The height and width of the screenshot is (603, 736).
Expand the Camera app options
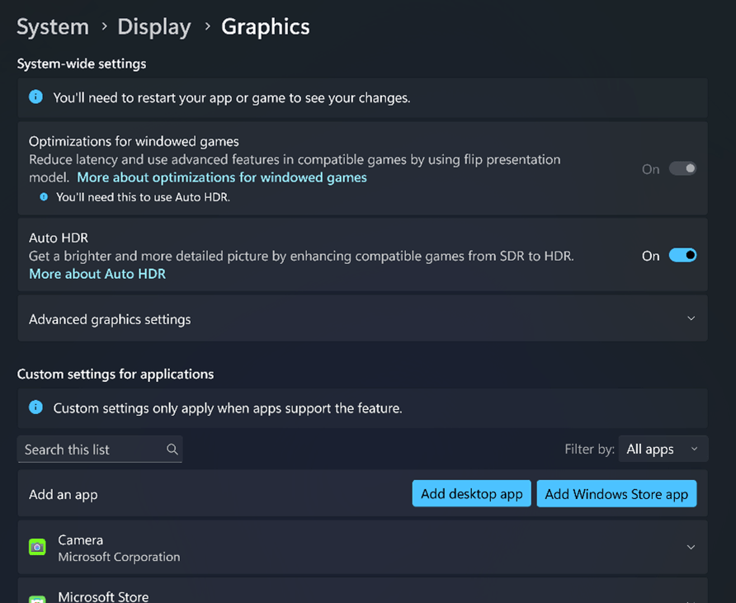691,547
